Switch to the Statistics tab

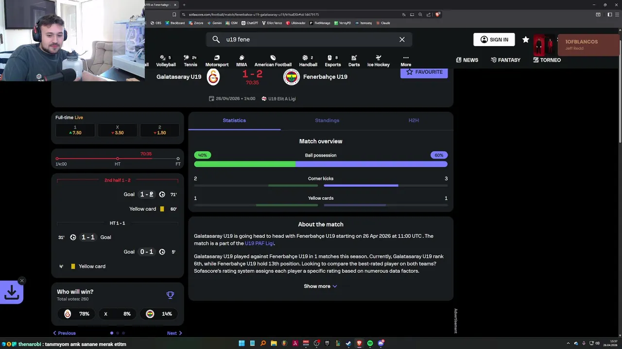234,120
